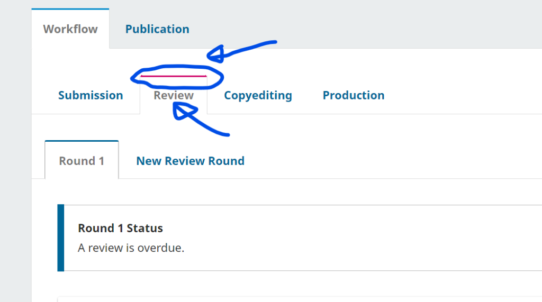Open the Publication tab
The width and height of the screenshot is (542, 302).
pyautogui.click(x=157, y=29)
